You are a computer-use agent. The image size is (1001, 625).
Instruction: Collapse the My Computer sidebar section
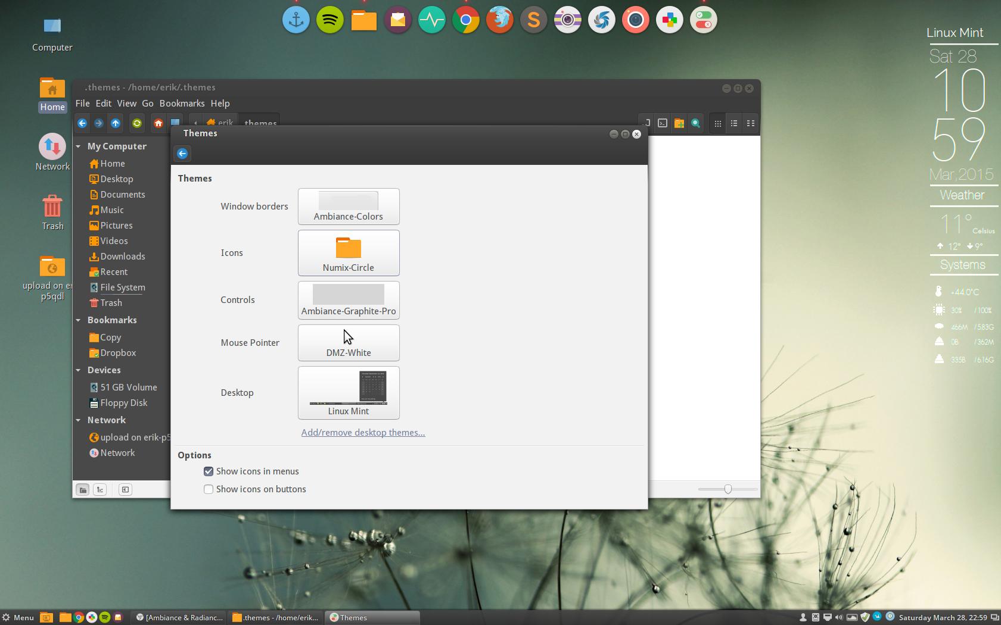click(78, 146)
